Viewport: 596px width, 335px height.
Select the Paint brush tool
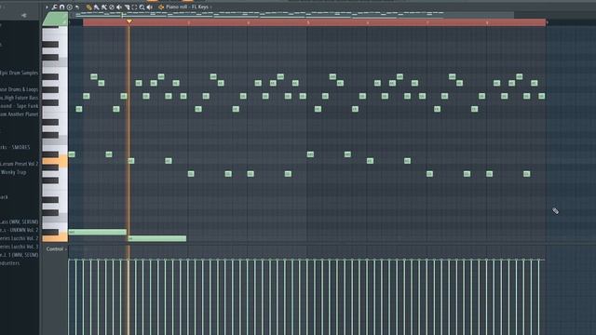[97, 7]
